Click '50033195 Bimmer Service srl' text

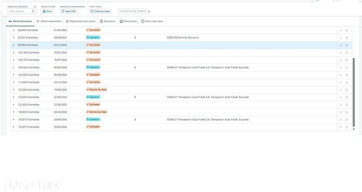click(183, 38)
